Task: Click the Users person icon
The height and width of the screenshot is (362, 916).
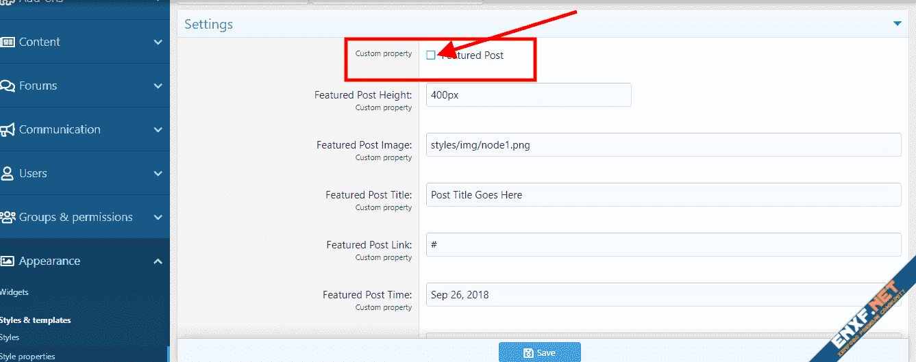Action: tap(8, 173)
